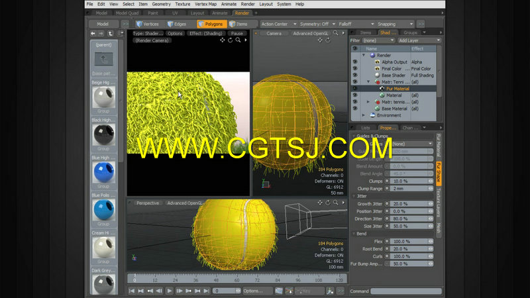This screenshot has width=530, height=298.
Task: Toggle the Growth Jitter channel dot
Action: [x=387, y=204]
